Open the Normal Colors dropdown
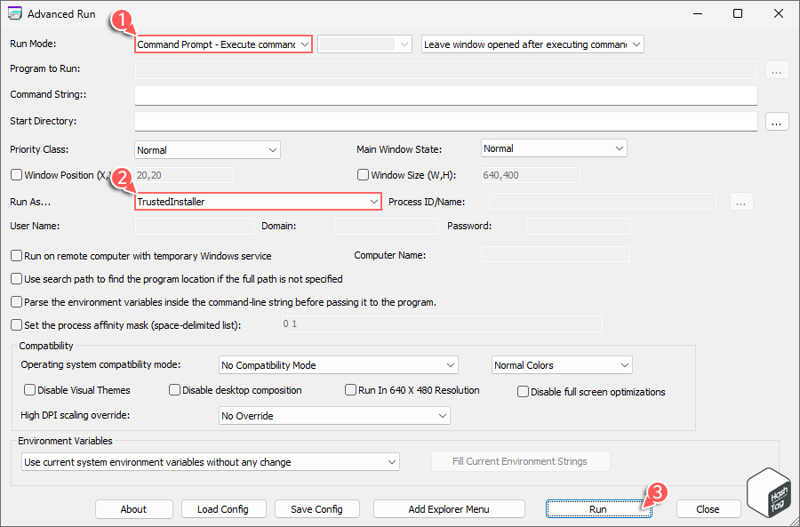The width and height of the screenshot is (800, 527). (x=562, y=365)
